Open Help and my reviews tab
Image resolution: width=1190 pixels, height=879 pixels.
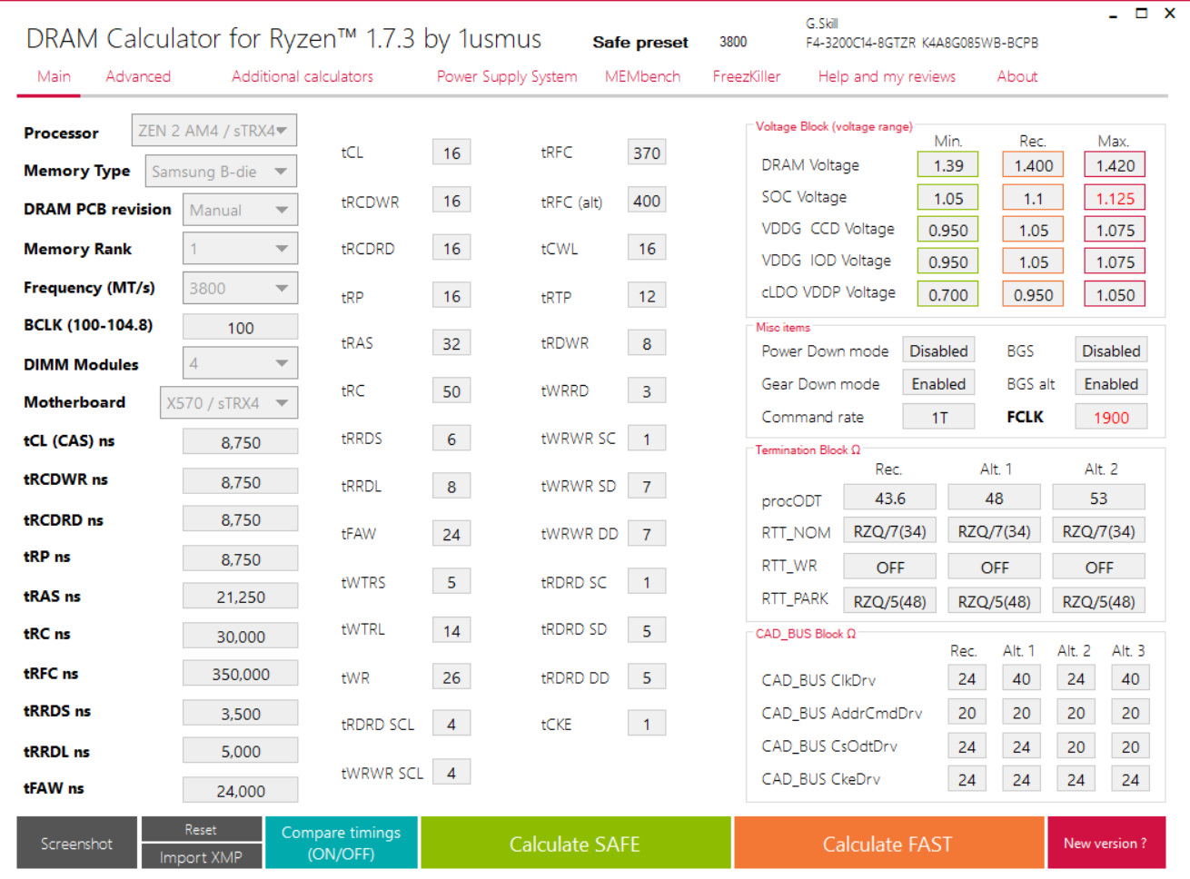887,76
